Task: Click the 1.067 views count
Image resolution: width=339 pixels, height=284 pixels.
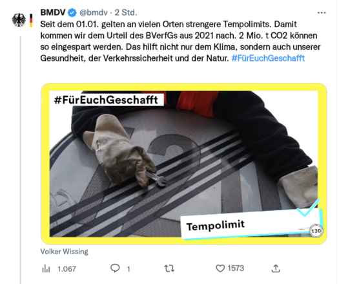Action: [67, 269]
